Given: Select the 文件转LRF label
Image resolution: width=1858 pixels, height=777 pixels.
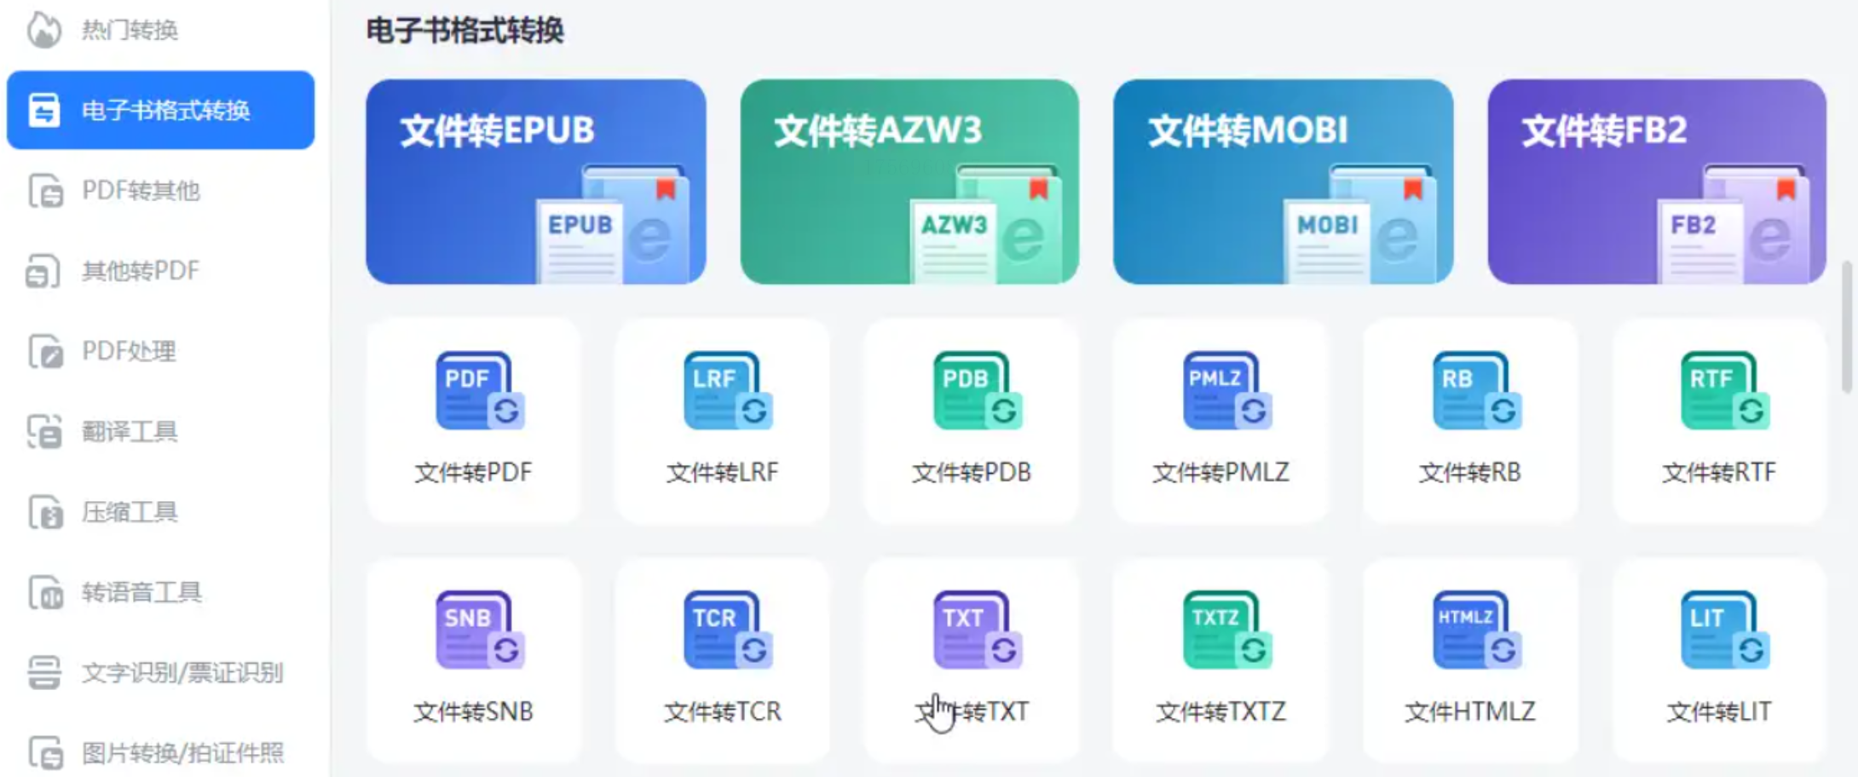Looking at the screenshot, I should (x=722, y=472).
